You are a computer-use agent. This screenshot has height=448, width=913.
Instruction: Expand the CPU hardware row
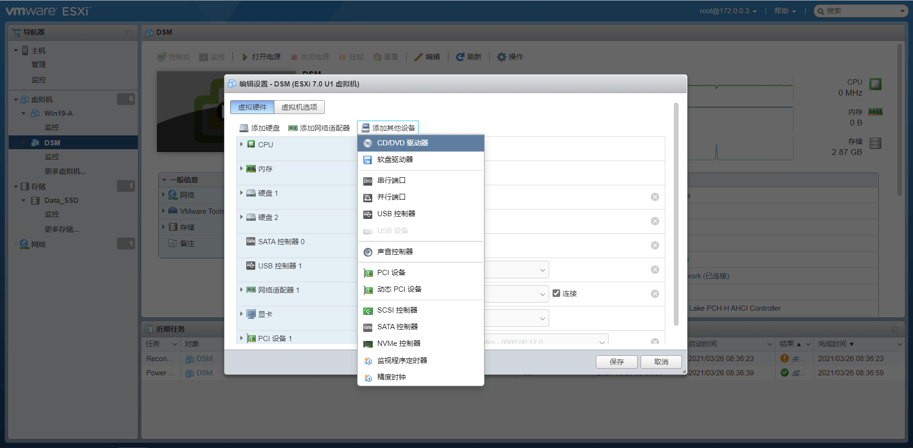click(242, 144)
